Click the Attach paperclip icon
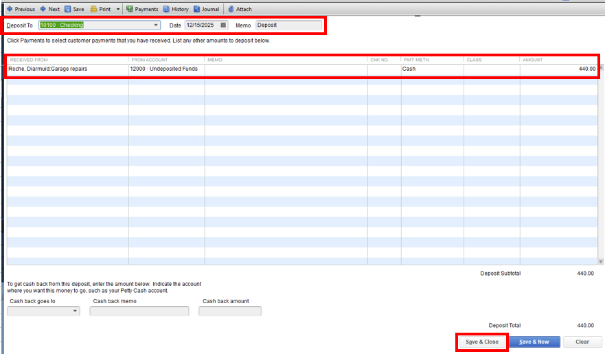Screen dimensions: 605x354 231,9
